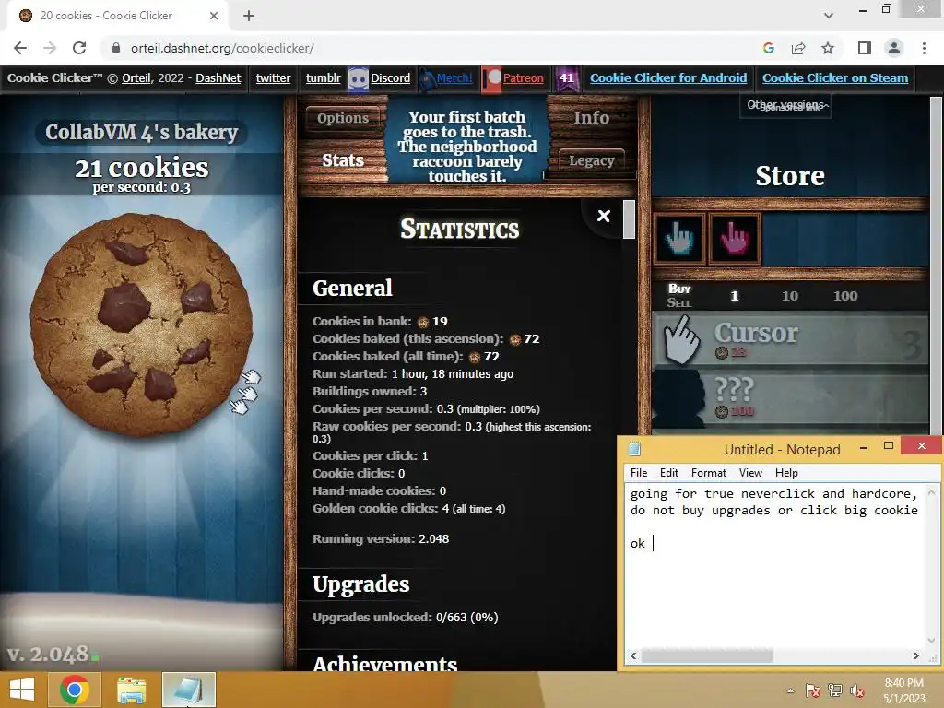Open the Info menu
Viewport: 944px width, 708px height.
coord(591,118)
